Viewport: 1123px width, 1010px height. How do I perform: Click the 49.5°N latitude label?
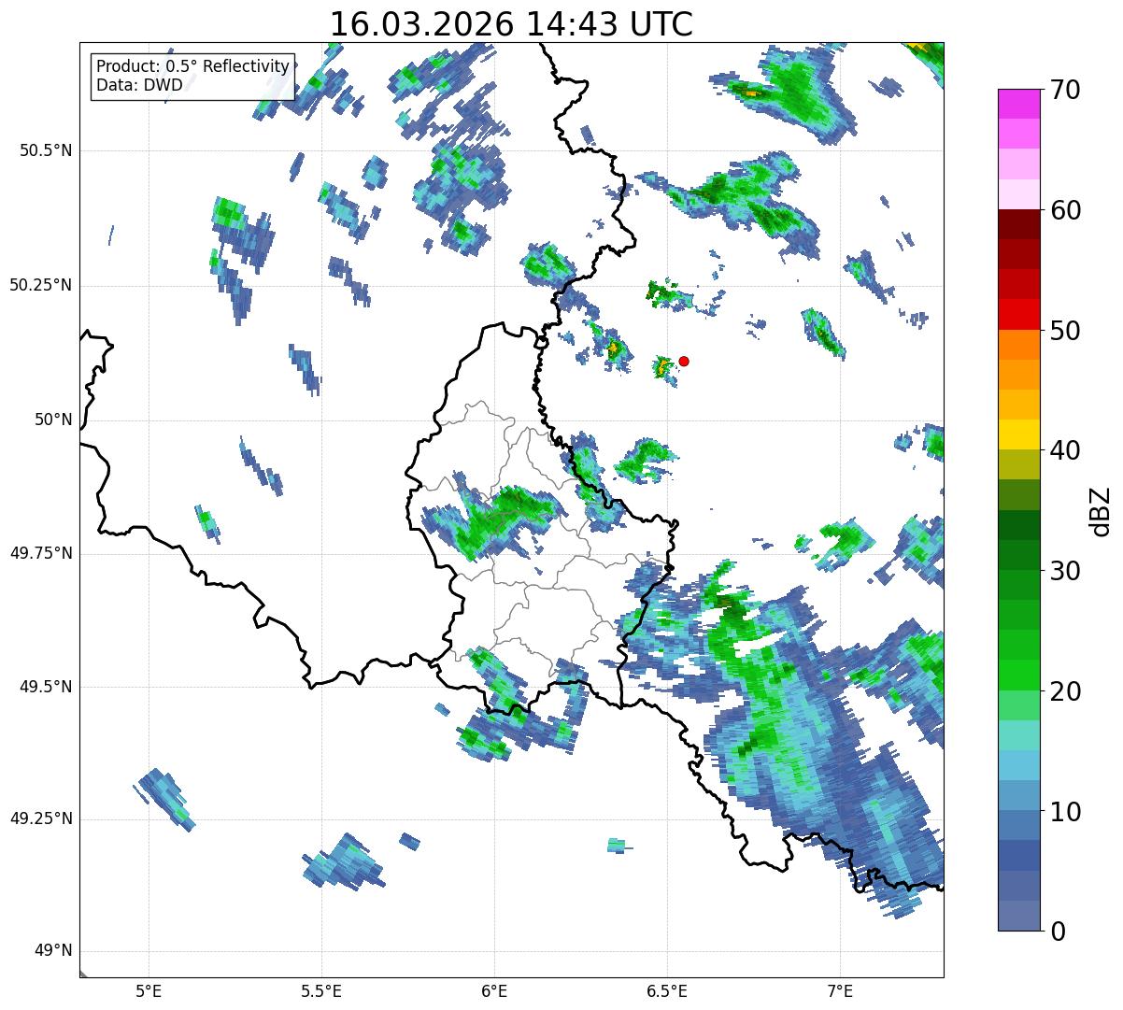[45, 687]
